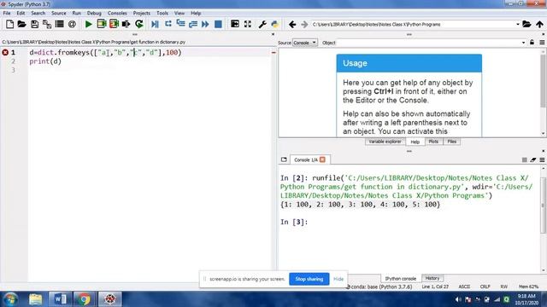Click Stop sharing button

(309, 279)
